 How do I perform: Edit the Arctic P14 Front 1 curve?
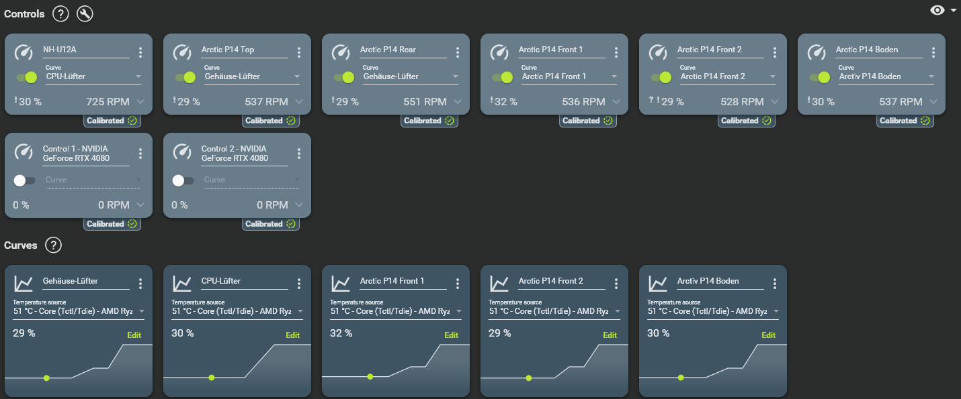tap(452, 335)
